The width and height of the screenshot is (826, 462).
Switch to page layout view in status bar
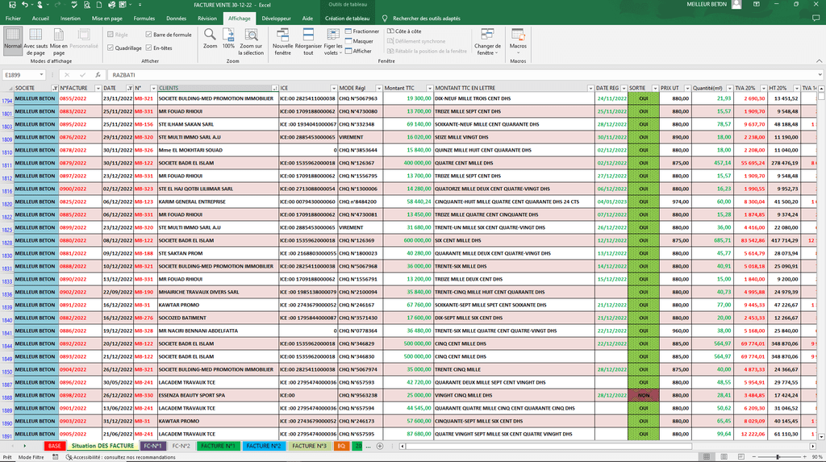pos(724,456)
